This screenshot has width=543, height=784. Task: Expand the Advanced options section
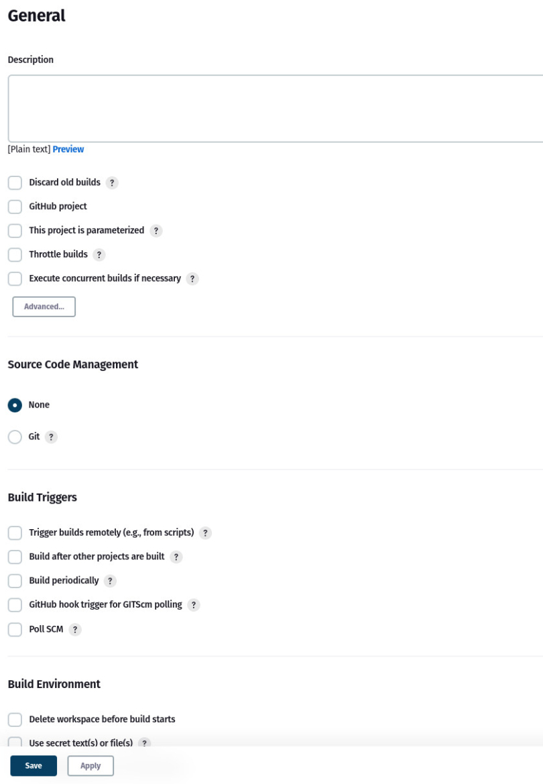pyautogui.click(x=44, y=306)
